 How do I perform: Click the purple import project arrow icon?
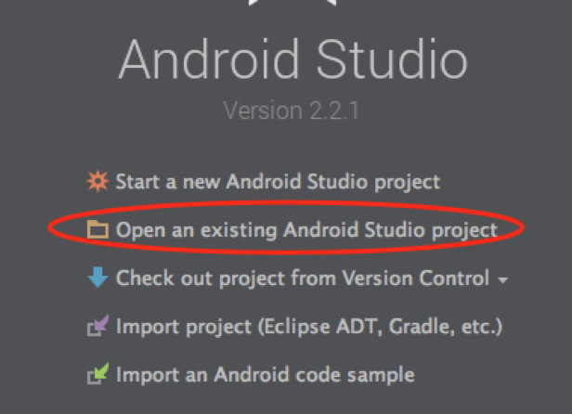coord(97,325)
